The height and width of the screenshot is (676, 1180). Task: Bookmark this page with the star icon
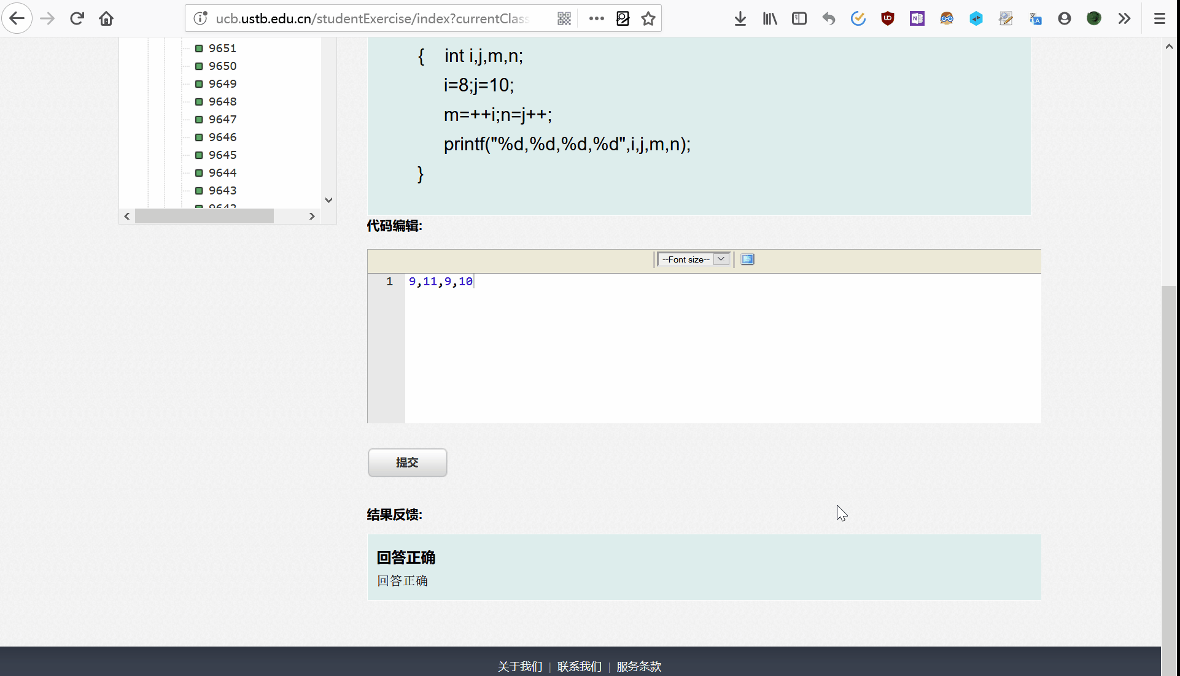(x=648, y=18)
